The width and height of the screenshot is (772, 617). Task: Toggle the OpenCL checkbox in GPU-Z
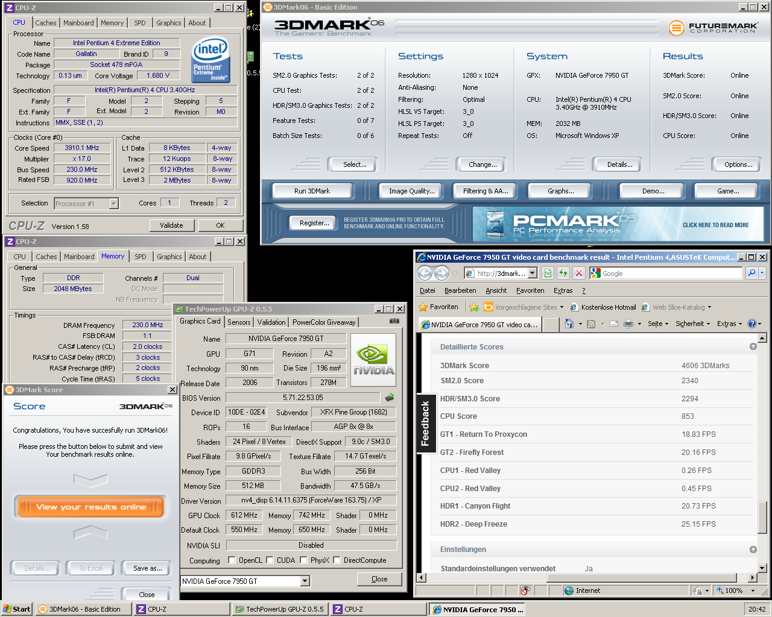pyautogui.click(x=232, y=560)
